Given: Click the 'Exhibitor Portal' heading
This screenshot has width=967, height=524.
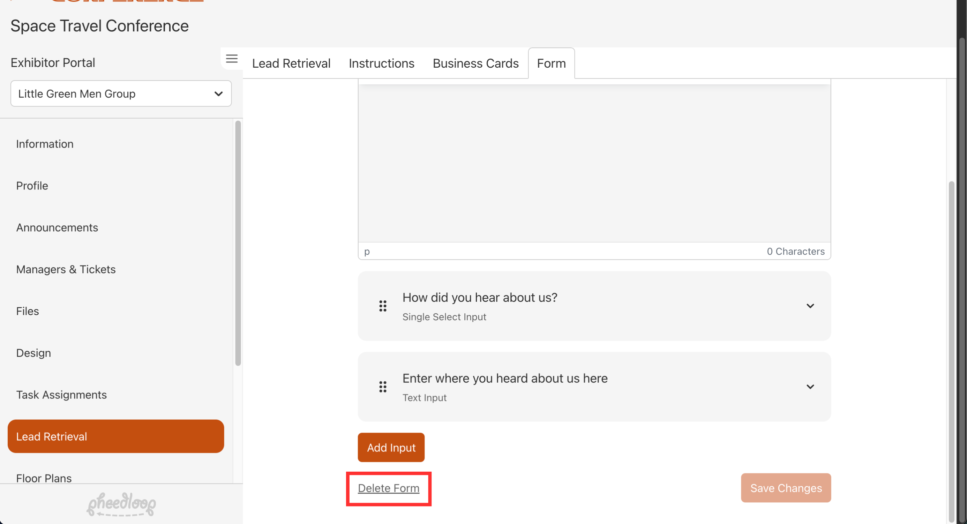Looking at the screenshot, I should [x=53, y=62].
